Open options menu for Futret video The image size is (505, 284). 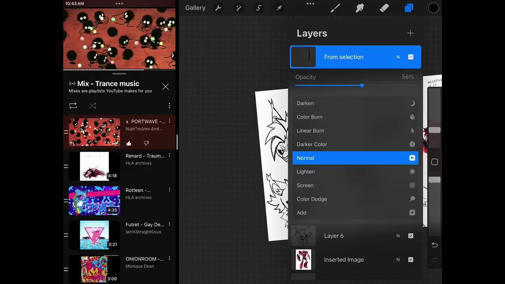tap(169, 224)
